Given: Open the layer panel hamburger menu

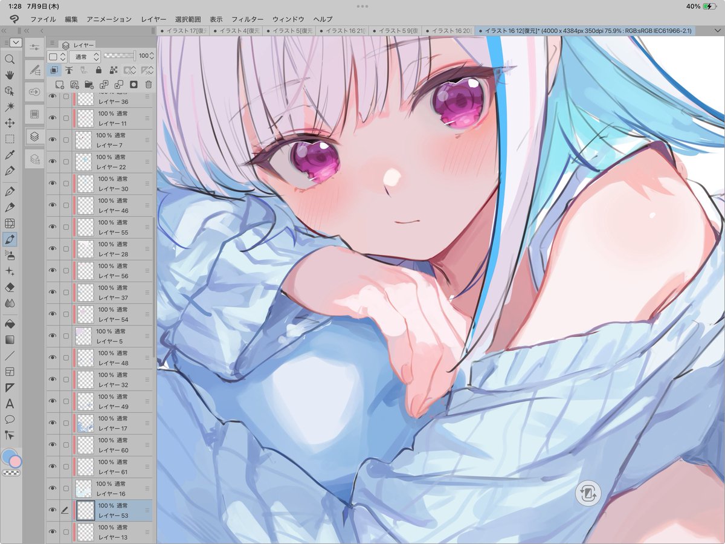Looking at the screenshot, I should pyautogui.click(x=53, y=44).
